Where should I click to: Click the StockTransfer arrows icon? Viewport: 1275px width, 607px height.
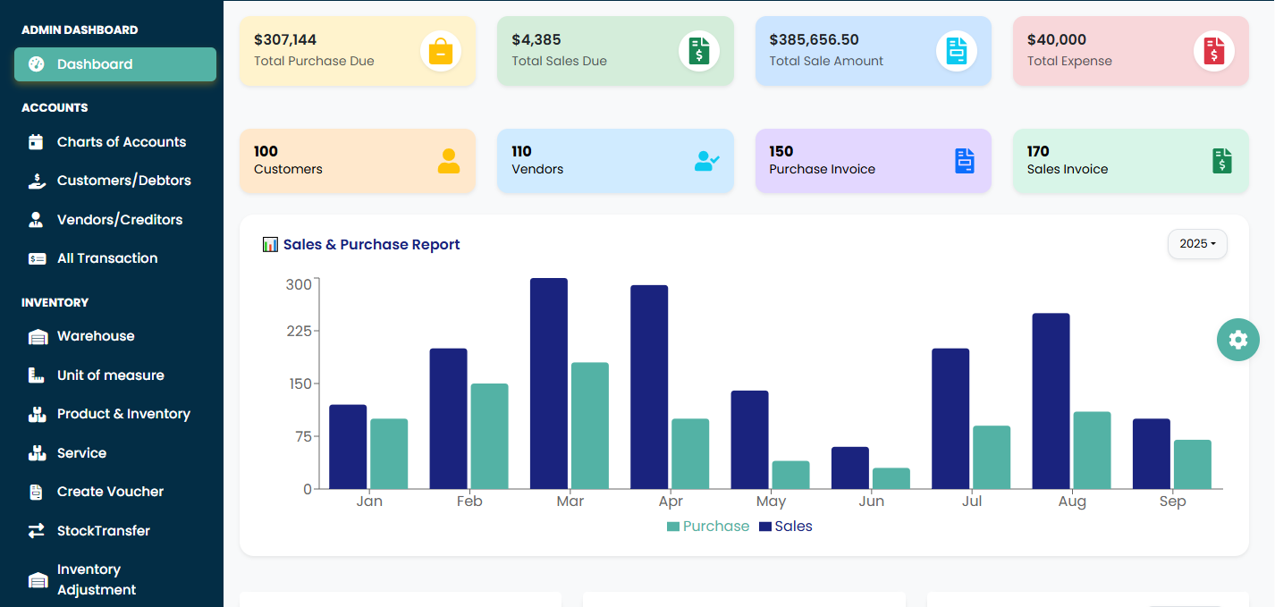[x=36, y=530]
